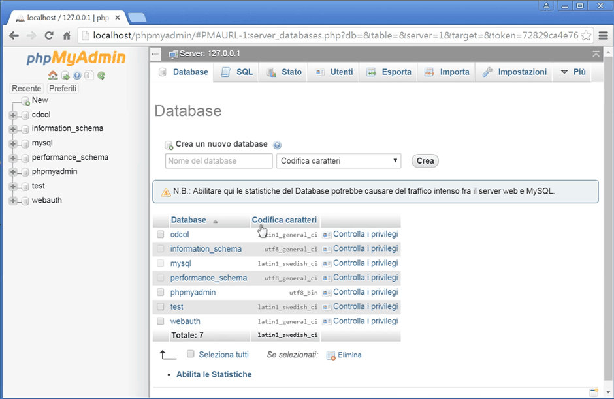
Task: Click the phpMyAdmin home icon in sidebar
Action: 53,76
